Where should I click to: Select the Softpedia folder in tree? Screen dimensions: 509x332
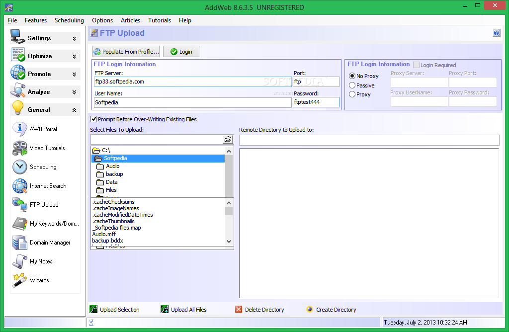pos(158,159)
